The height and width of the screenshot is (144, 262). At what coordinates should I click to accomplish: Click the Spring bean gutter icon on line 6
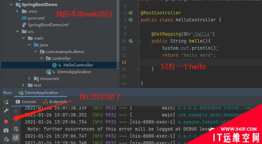tap(131, 13)
